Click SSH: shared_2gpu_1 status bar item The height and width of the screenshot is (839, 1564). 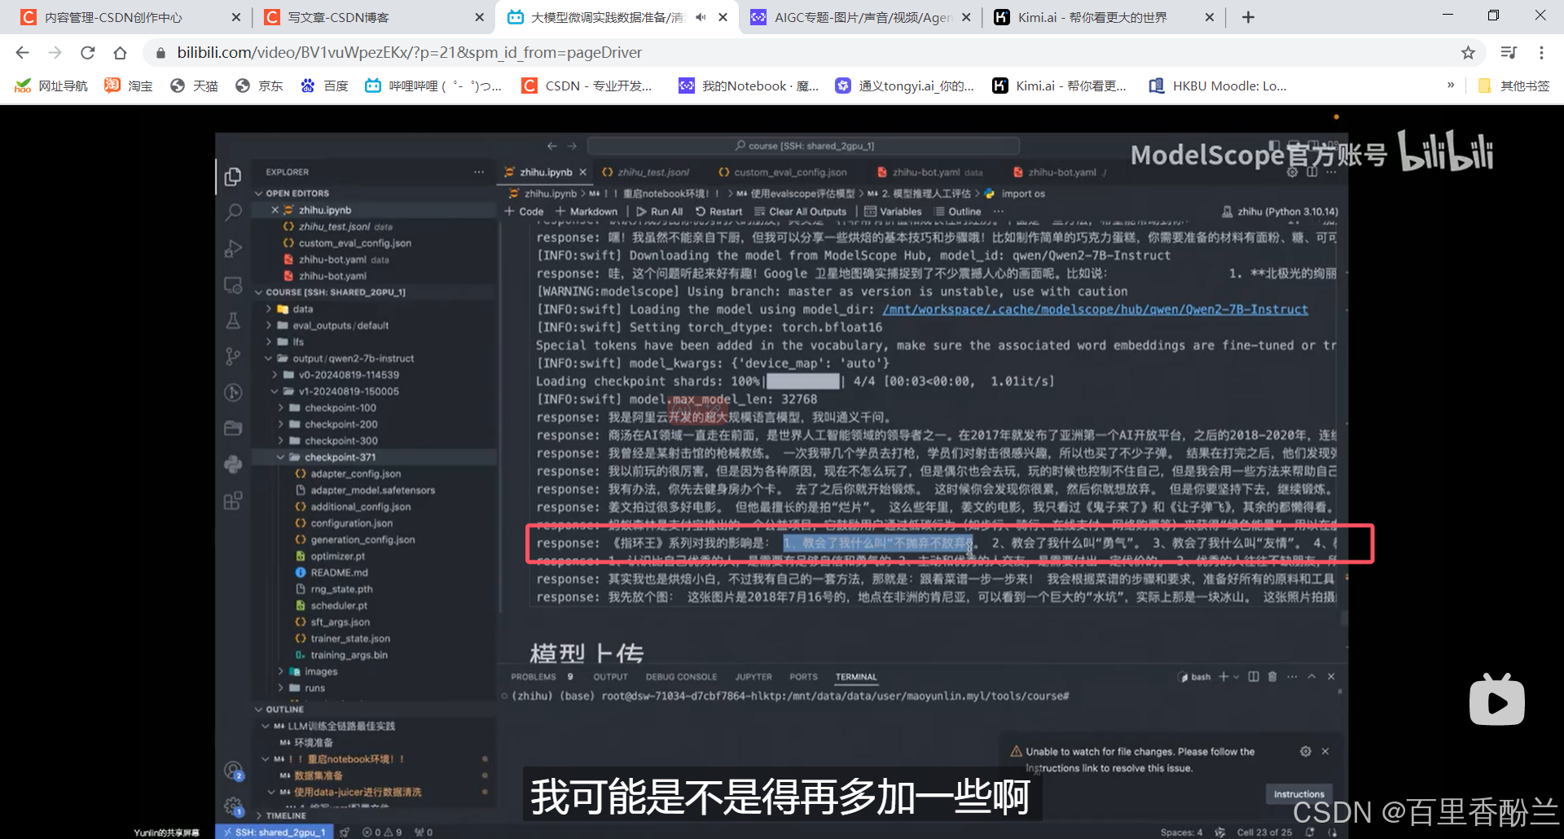point(275,832)
